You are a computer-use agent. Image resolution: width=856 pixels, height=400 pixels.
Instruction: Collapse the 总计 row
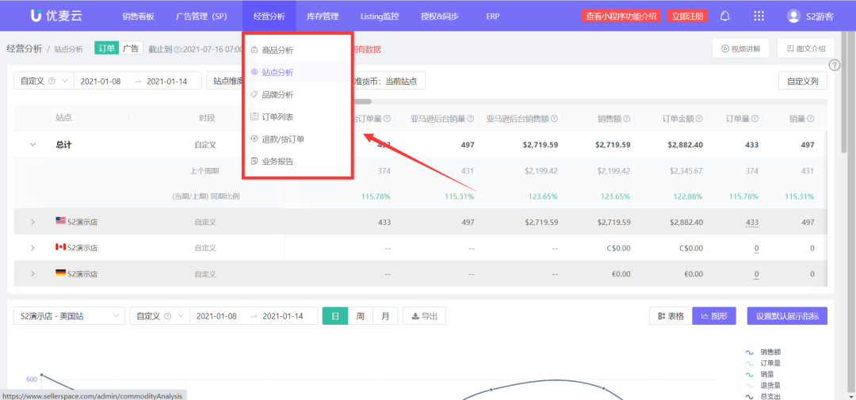tap(32, 145)
